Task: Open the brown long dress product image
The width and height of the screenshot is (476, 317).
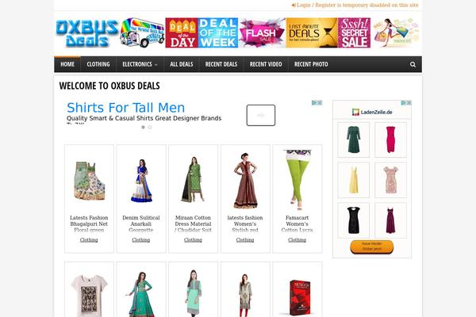Action: [x=245, y=181]
